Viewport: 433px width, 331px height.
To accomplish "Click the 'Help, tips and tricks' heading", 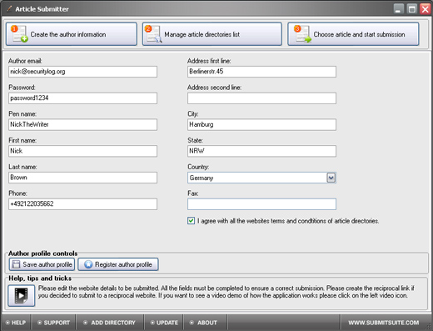I will tap(40, 278).
